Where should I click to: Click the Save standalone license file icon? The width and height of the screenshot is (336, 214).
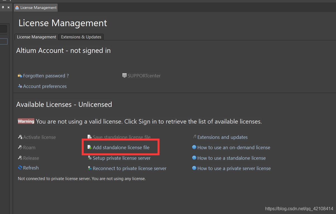(x=90, y=137)
